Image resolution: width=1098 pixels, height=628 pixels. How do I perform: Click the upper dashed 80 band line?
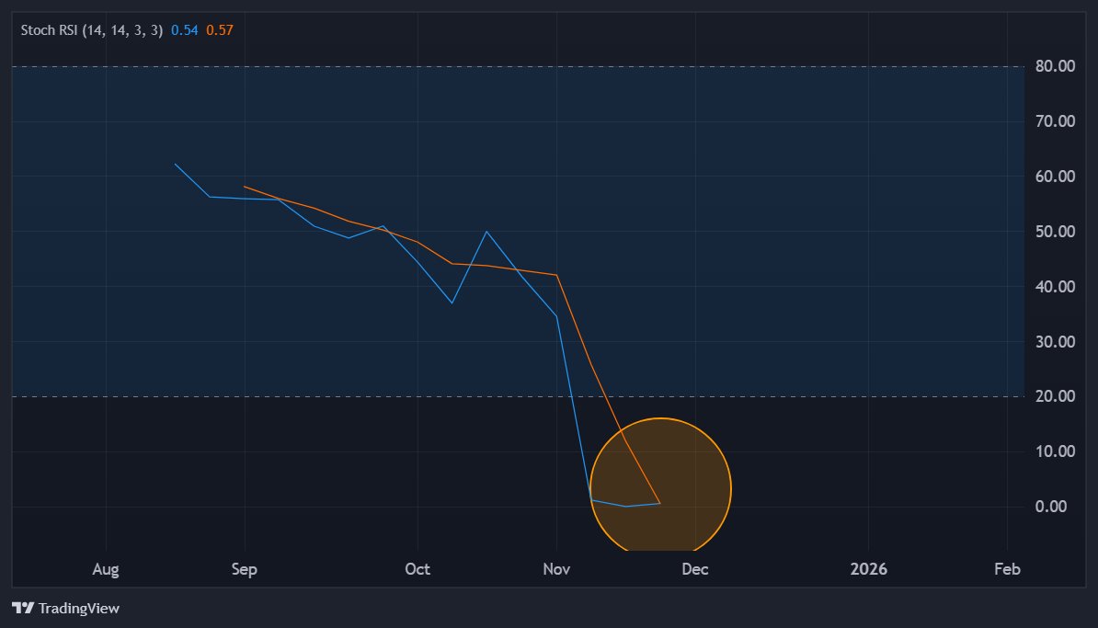pyautogui.click(x=518, y=66)
